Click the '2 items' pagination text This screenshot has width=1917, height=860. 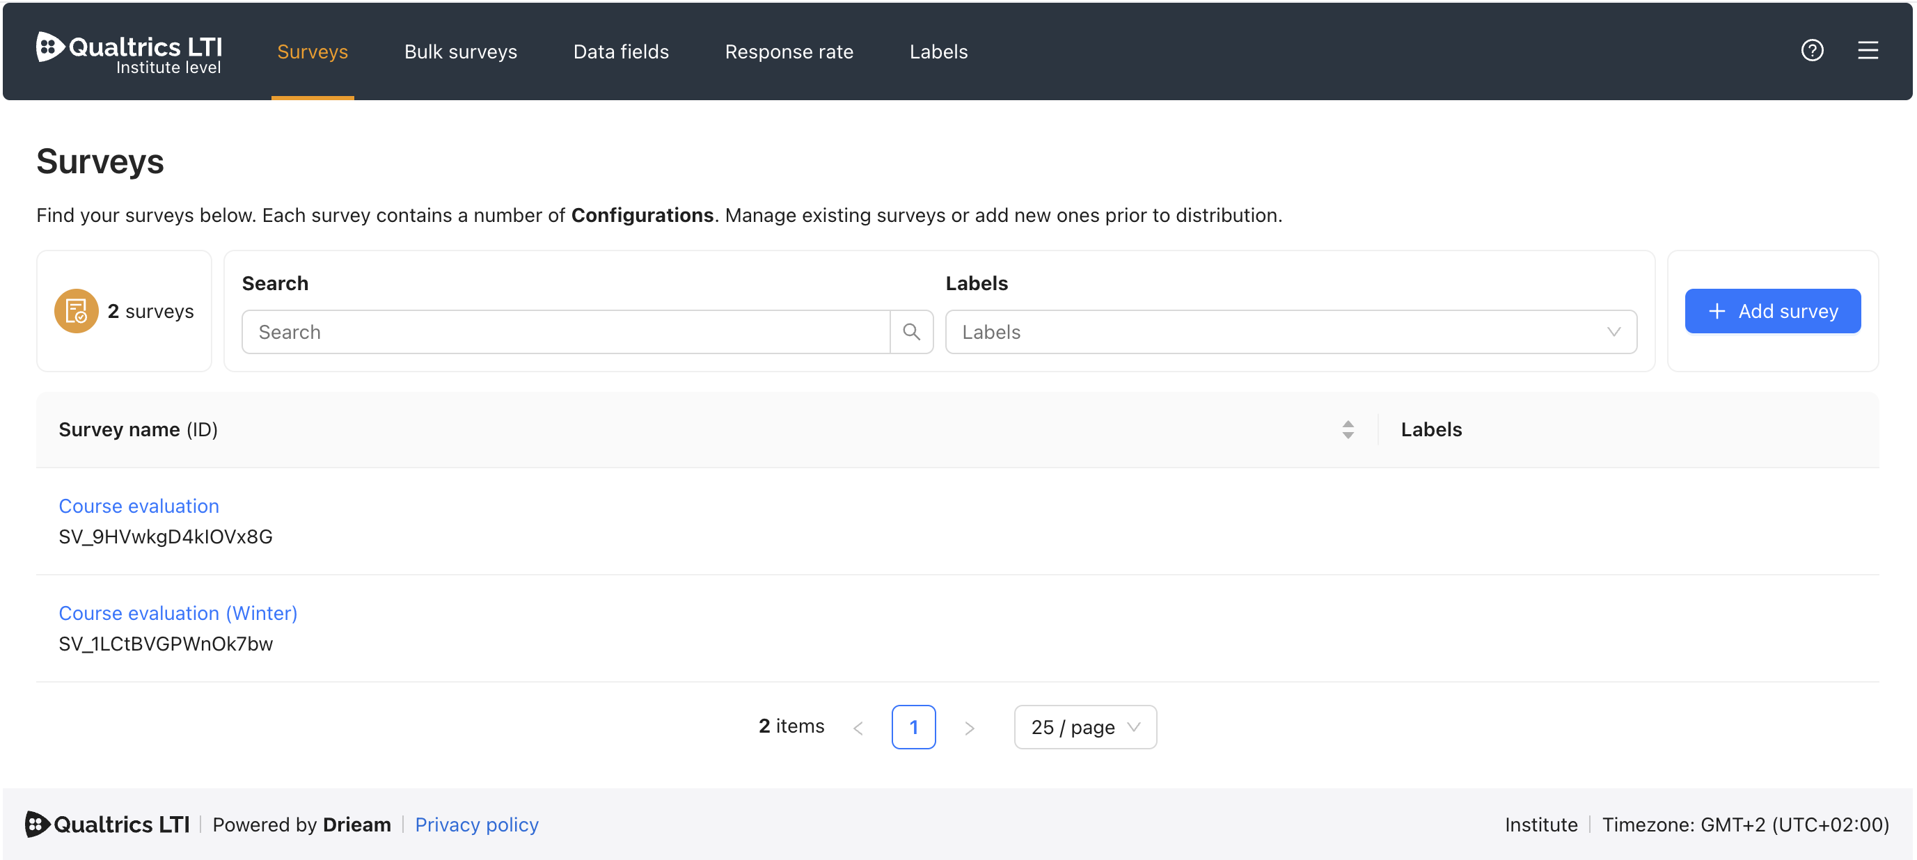coord(791,726)
